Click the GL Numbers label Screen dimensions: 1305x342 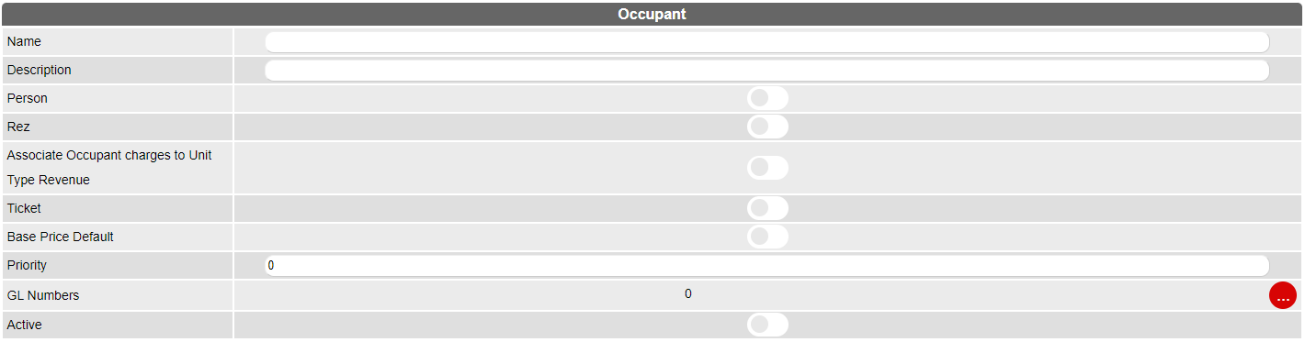(x=43, y=295)
